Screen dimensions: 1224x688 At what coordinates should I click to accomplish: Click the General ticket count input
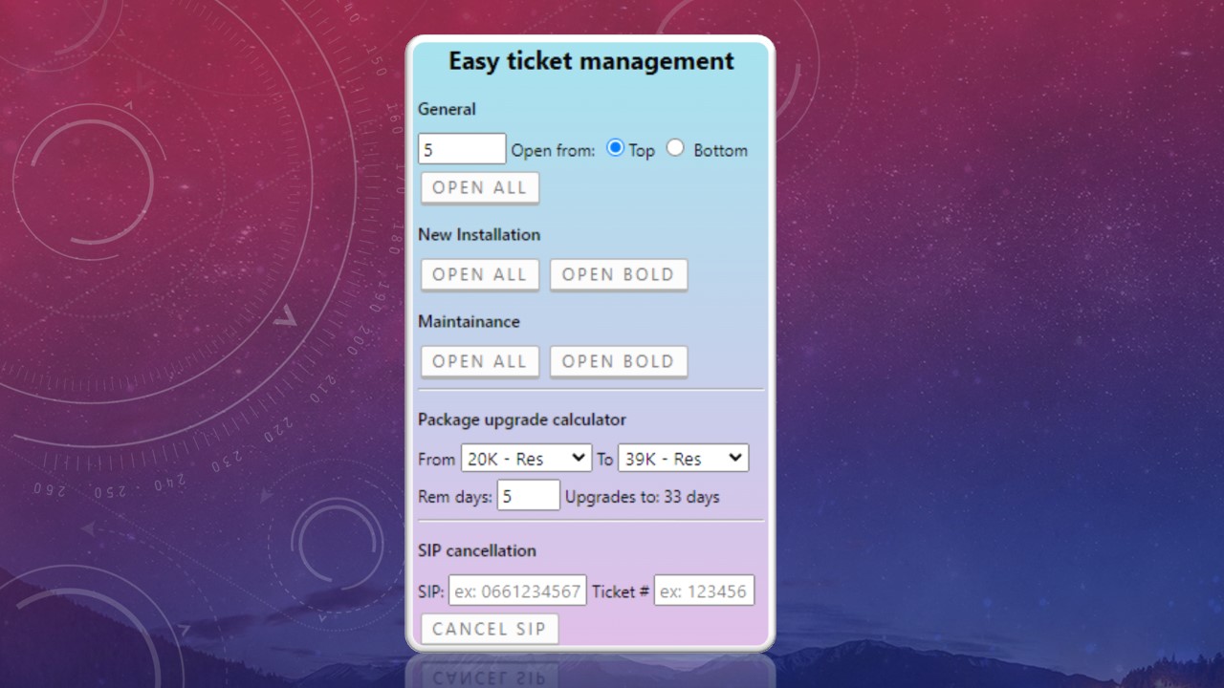click(x=462, y=148)
